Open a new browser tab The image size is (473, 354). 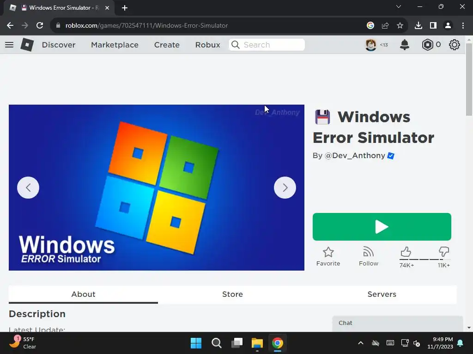[x=125, y=8]
